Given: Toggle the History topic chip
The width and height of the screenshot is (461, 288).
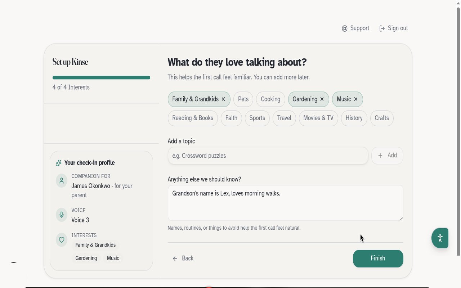Looking at the screenshot, I should coord(354,118).
